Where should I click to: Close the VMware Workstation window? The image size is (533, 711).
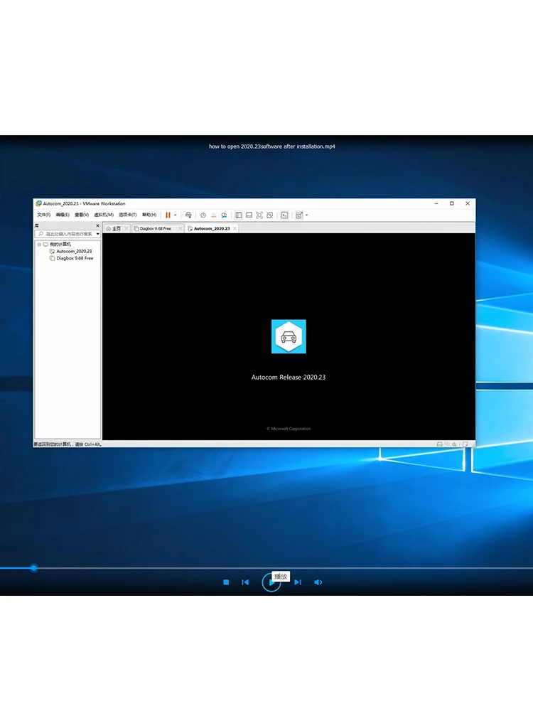[468, 203]
